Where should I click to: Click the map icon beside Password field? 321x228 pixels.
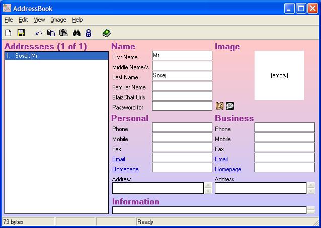coord(220,106)
